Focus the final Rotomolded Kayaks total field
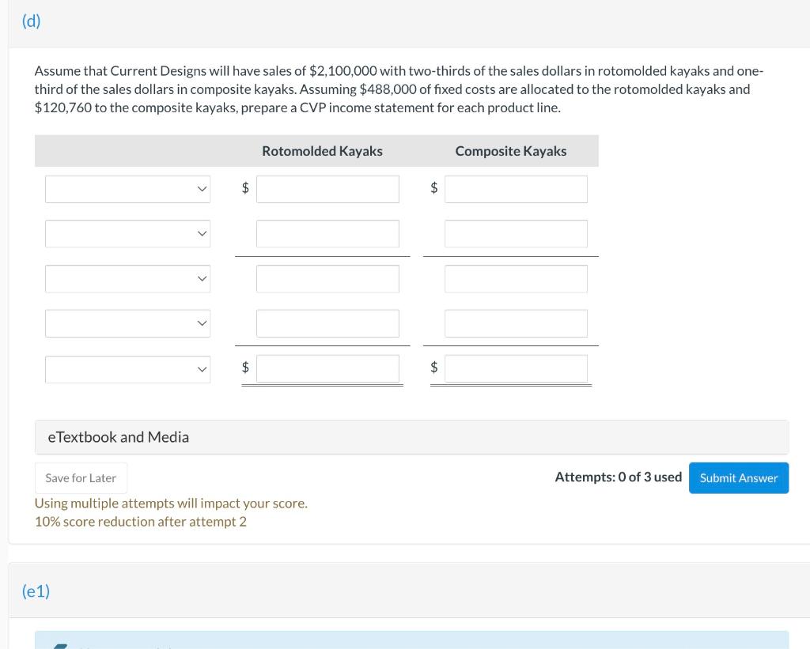The image size is (810, 649). [x=327, y=368]
